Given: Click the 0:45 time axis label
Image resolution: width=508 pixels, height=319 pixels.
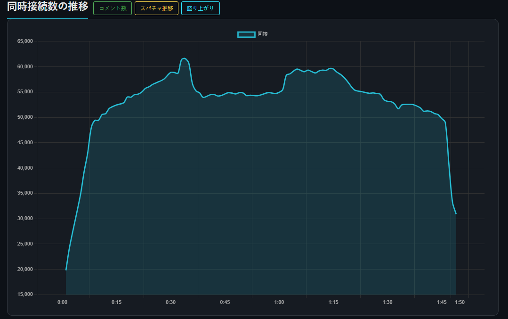Looking at the screenshot, I should point(225,302).
